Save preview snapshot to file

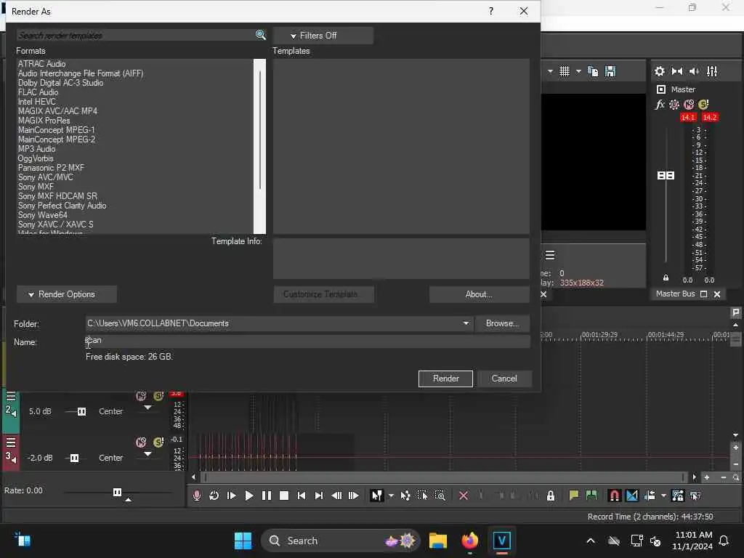[x=610, y=71]
